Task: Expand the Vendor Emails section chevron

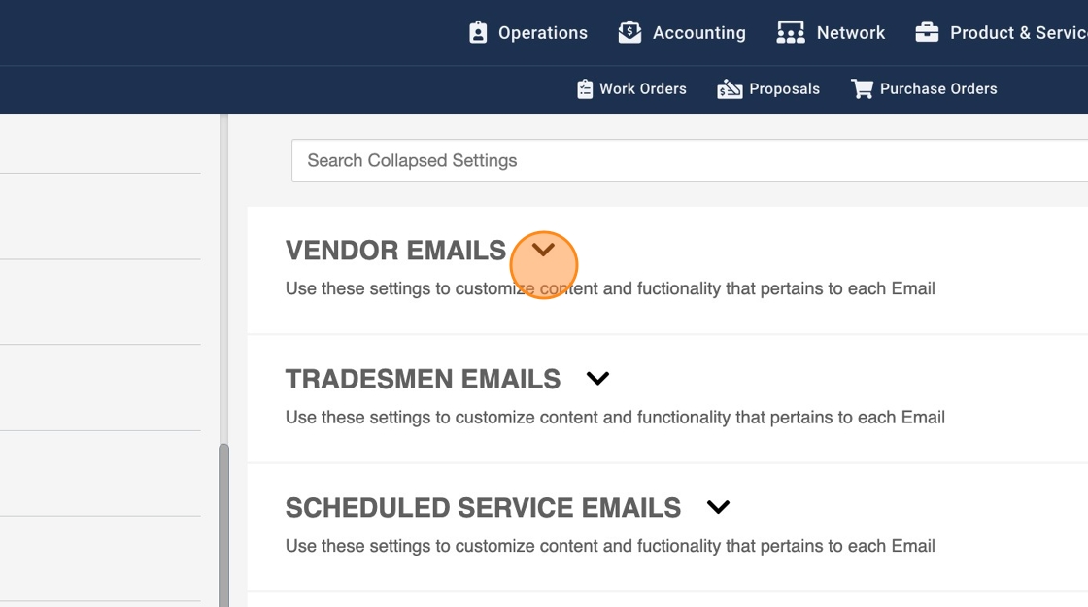Action: [x=543, y=250]
